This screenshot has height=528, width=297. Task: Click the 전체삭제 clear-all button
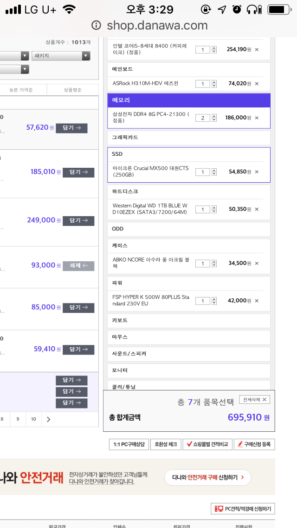point(254,399)
